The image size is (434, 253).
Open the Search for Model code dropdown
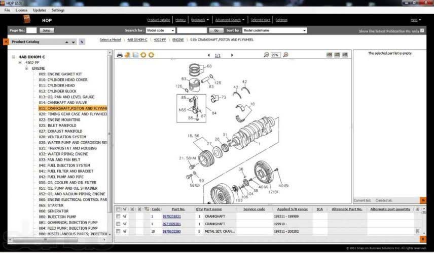pyautogui.click(x=161, y=30)
